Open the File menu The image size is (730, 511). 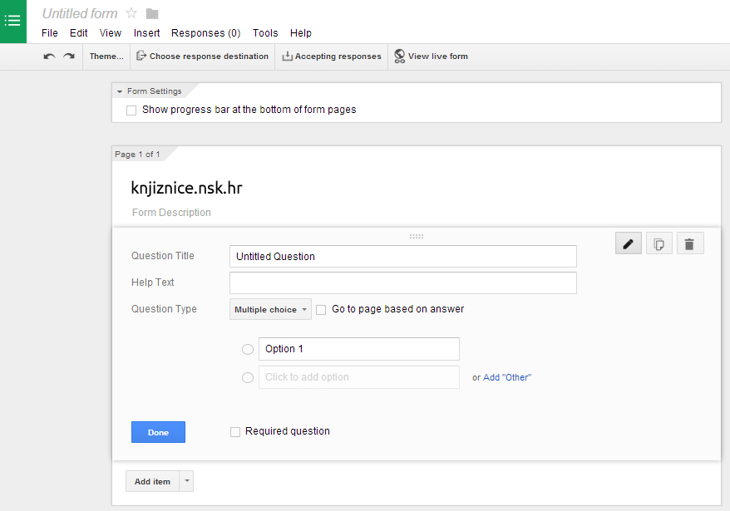tap(49, 33)
